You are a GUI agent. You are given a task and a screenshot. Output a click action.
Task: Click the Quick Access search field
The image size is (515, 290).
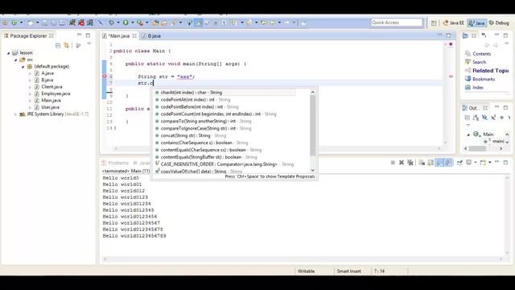click(397, 23)
